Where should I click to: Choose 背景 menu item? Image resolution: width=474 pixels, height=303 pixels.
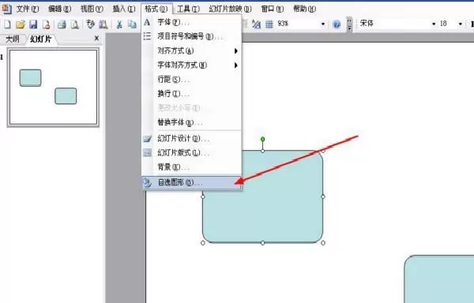[191, 167]
